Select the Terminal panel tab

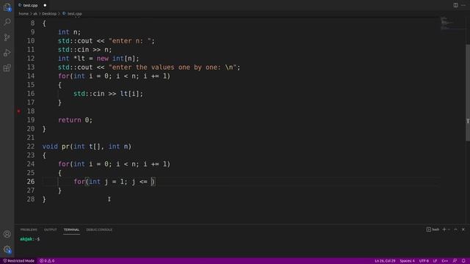71,230
